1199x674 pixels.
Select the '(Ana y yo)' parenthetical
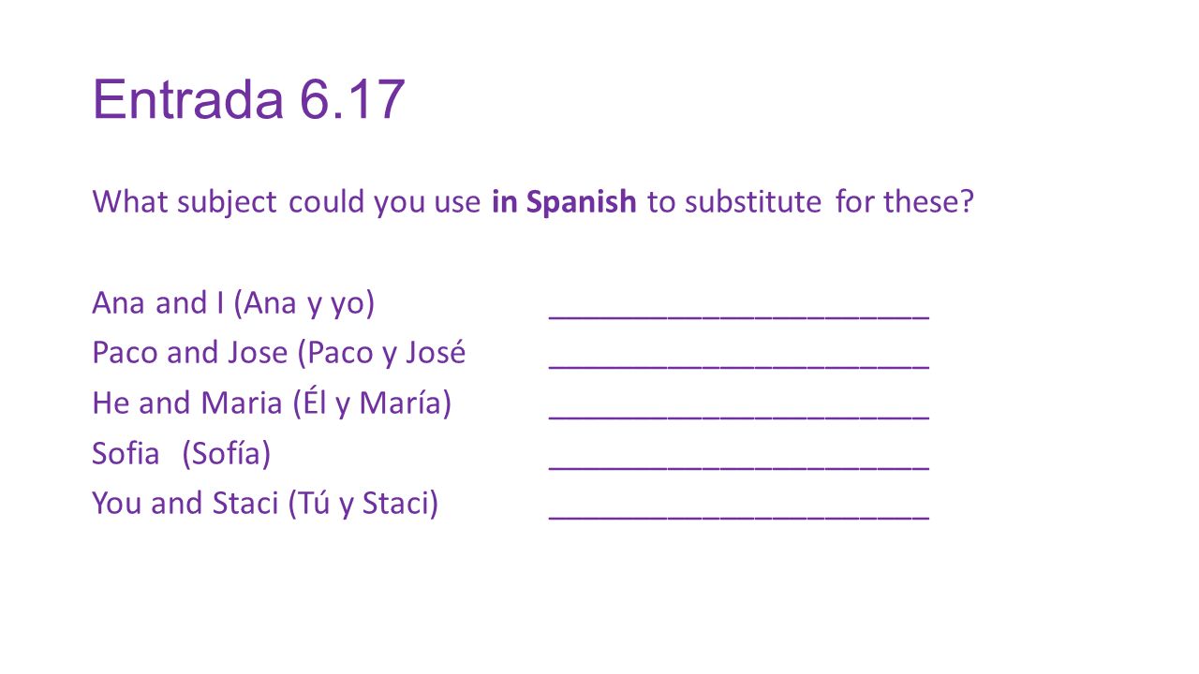303,304
